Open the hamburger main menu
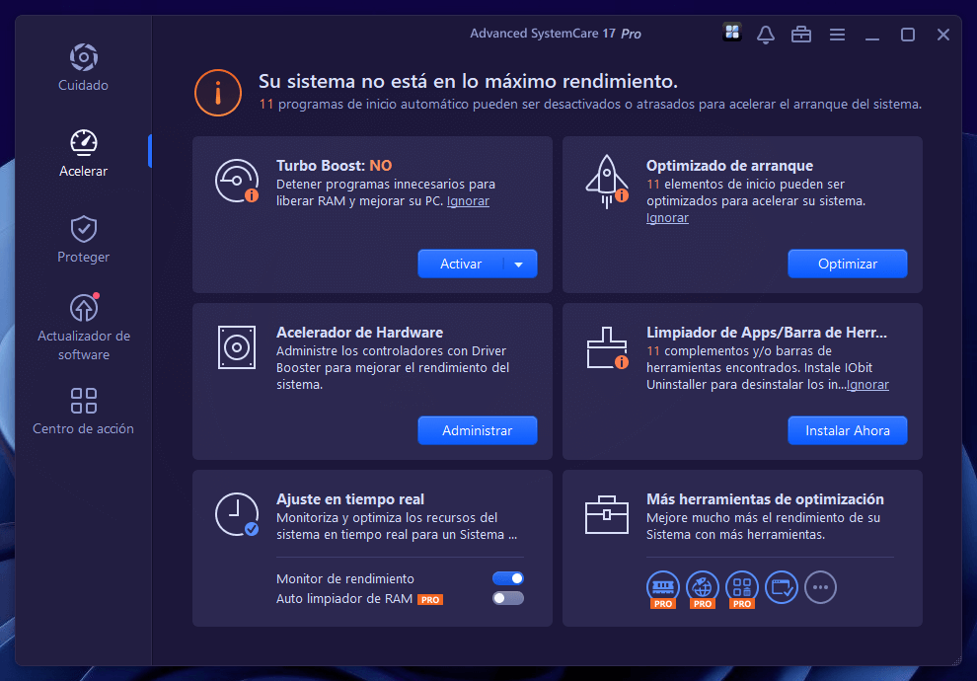 click(x=838, y=35)
